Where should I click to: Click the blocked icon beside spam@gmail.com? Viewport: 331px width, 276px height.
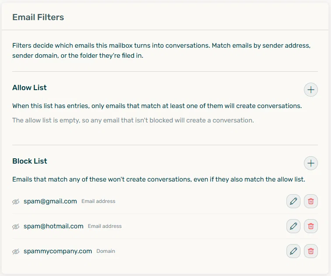click(x=16, y=202)
